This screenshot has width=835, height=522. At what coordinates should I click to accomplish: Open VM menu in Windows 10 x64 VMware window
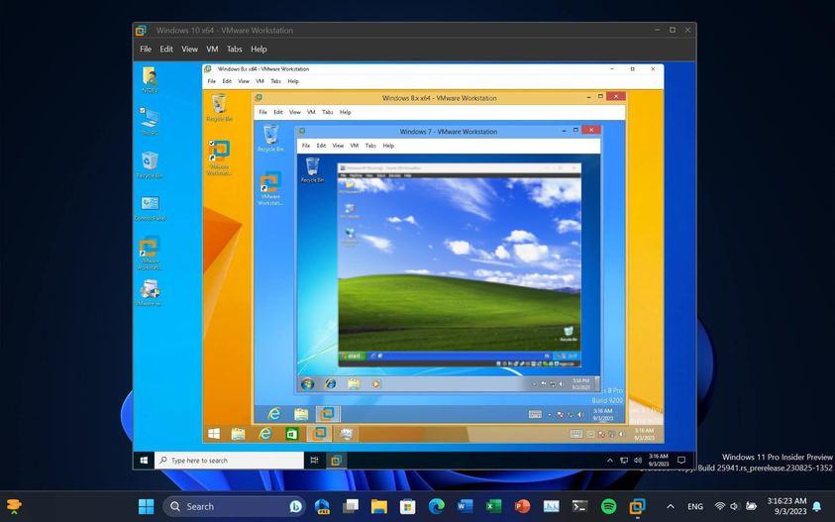(x=212, y=49)
